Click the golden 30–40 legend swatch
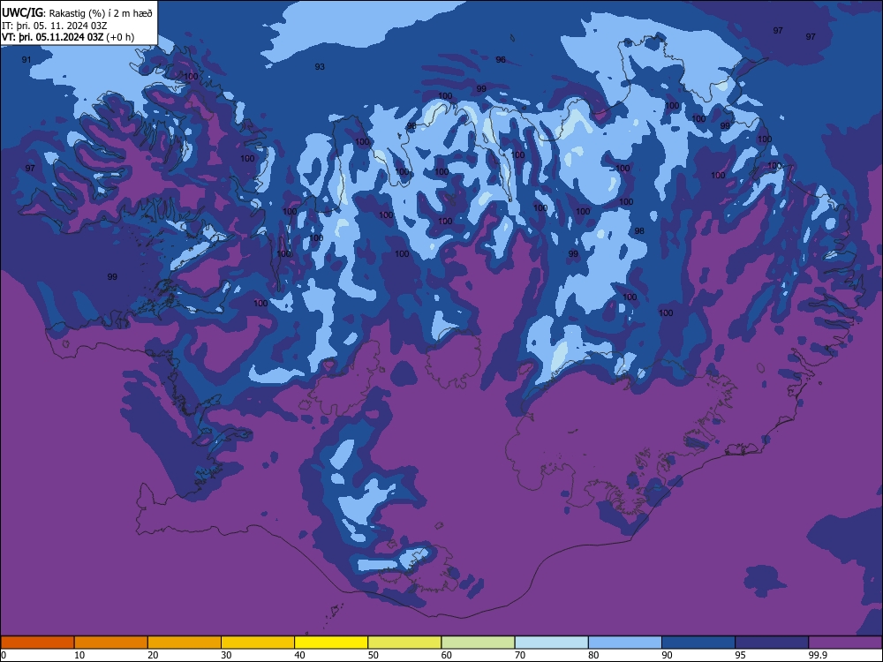 [x=258, y=643]
